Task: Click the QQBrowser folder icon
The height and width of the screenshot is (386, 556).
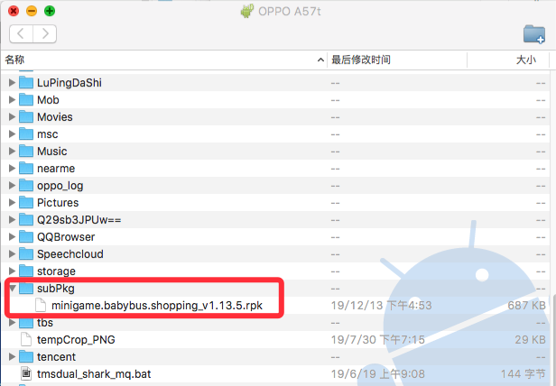Action: tap(26, 237)
